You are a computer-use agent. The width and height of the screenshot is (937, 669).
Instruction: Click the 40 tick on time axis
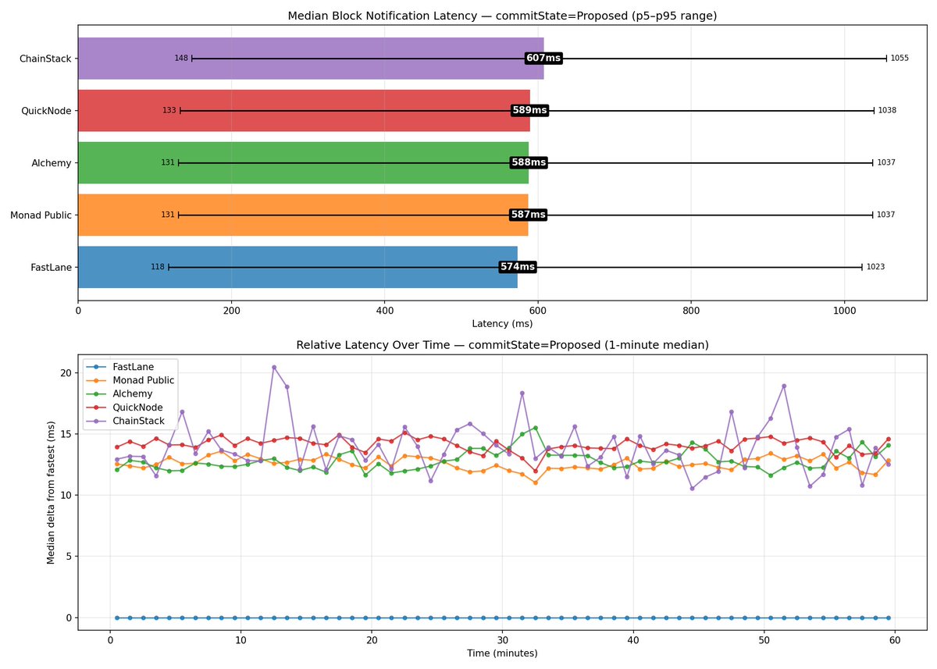(633, 639)
